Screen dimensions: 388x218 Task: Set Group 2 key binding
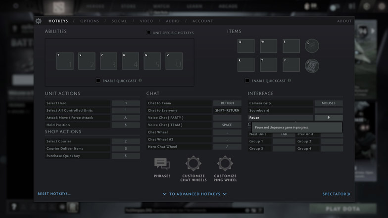[x=332, y=141]
